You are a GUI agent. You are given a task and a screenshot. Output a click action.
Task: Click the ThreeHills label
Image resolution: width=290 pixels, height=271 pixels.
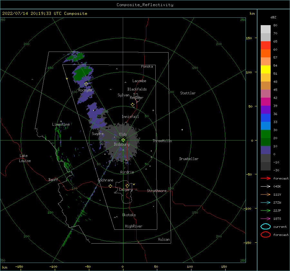162,141
